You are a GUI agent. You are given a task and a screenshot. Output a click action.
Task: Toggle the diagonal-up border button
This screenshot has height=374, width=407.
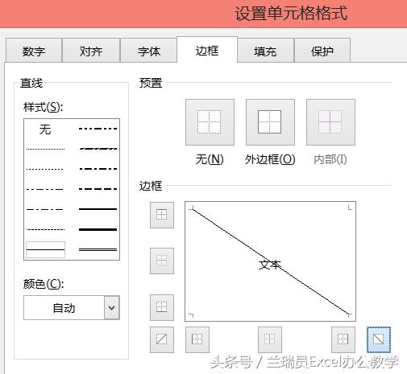click(x=162, y=339)
